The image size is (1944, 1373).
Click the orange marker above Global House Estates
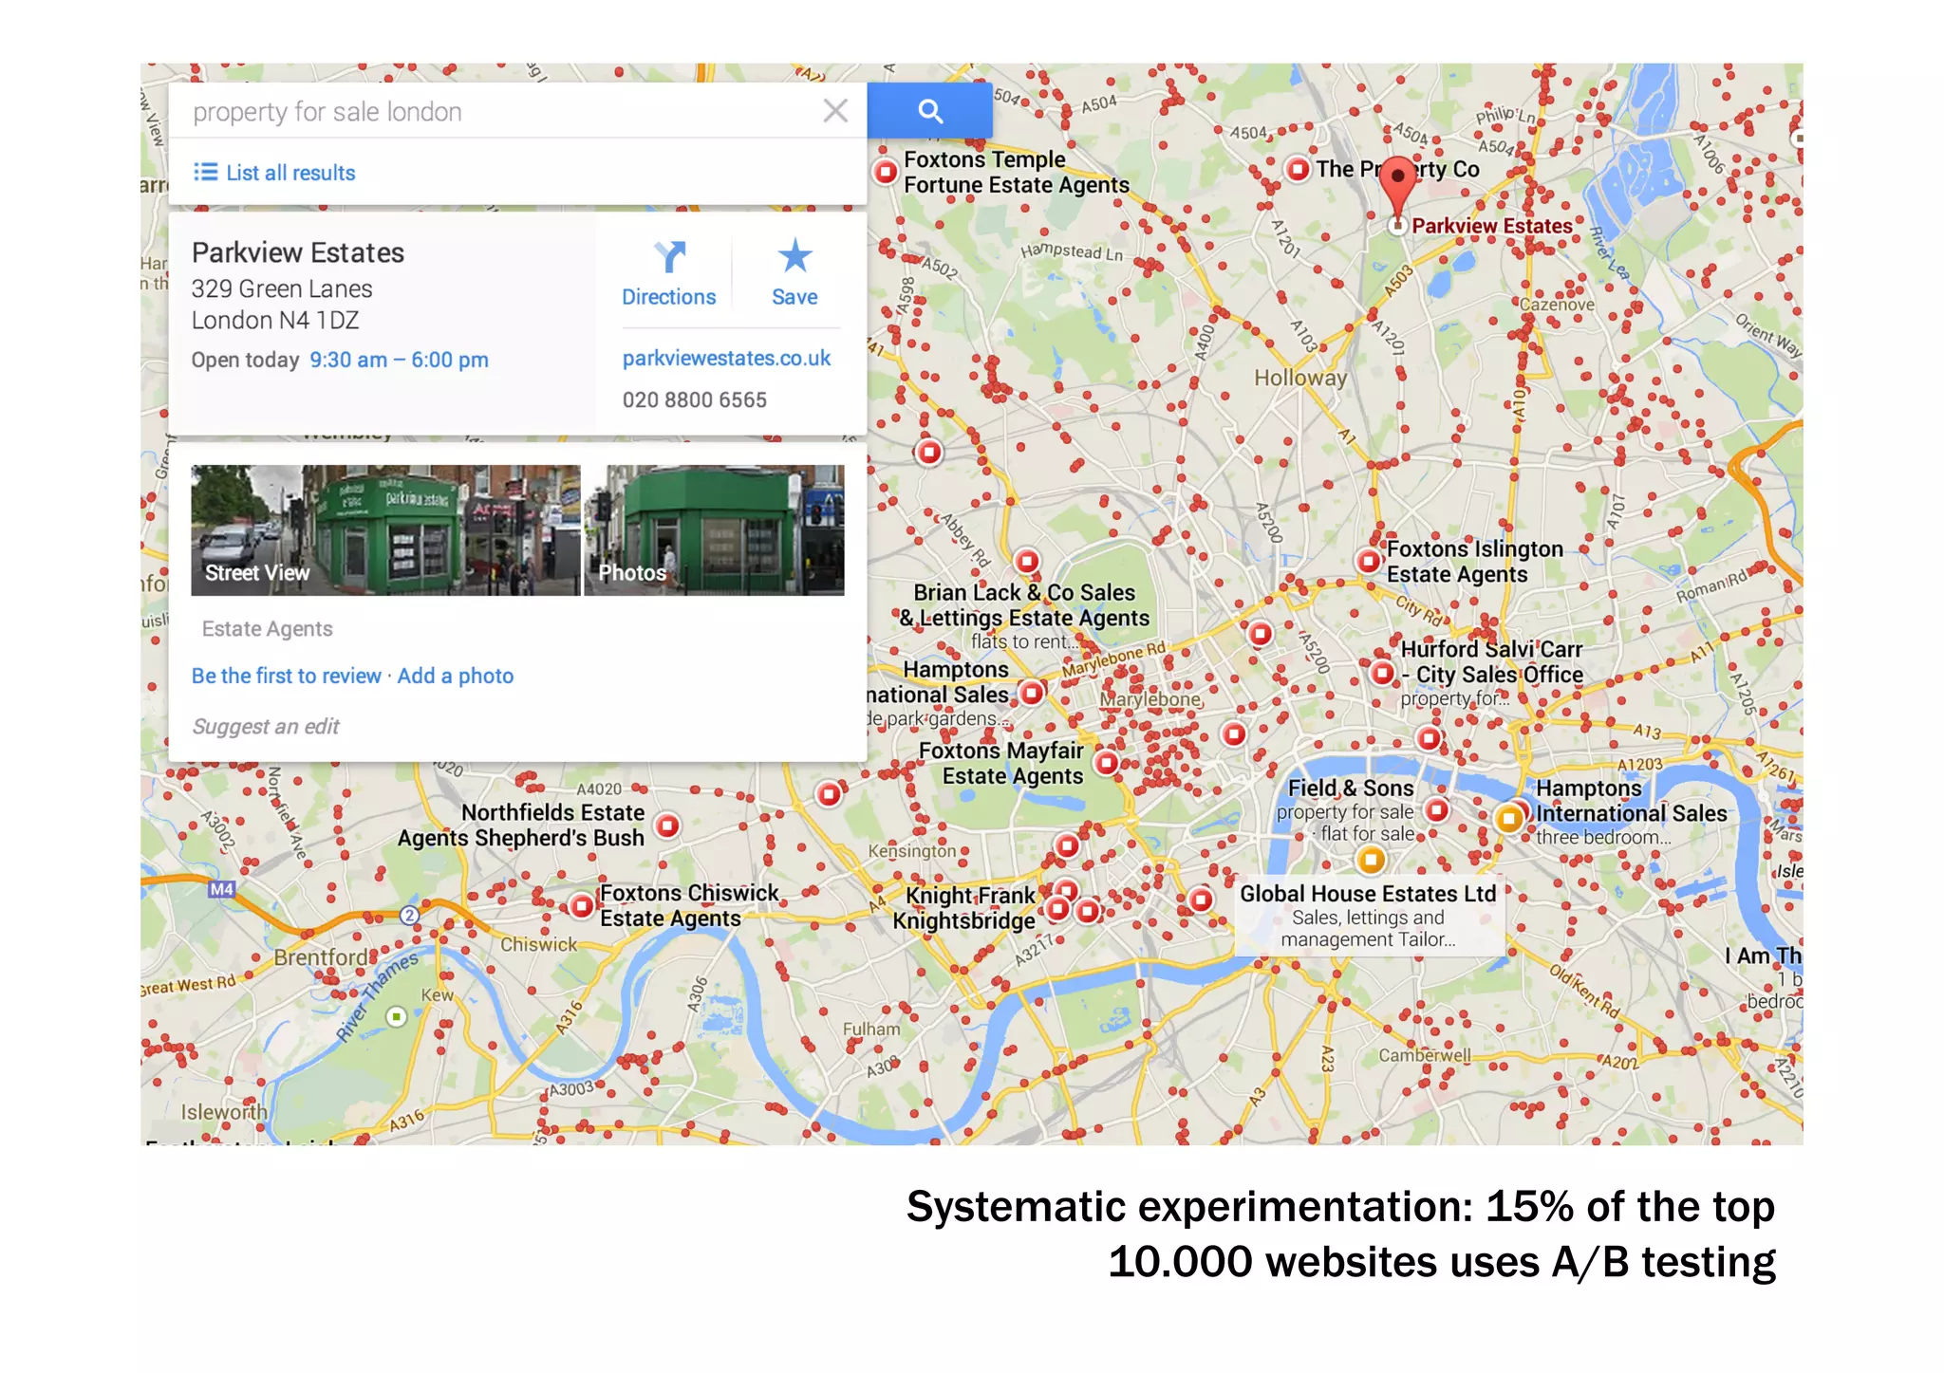(1370, 860)
